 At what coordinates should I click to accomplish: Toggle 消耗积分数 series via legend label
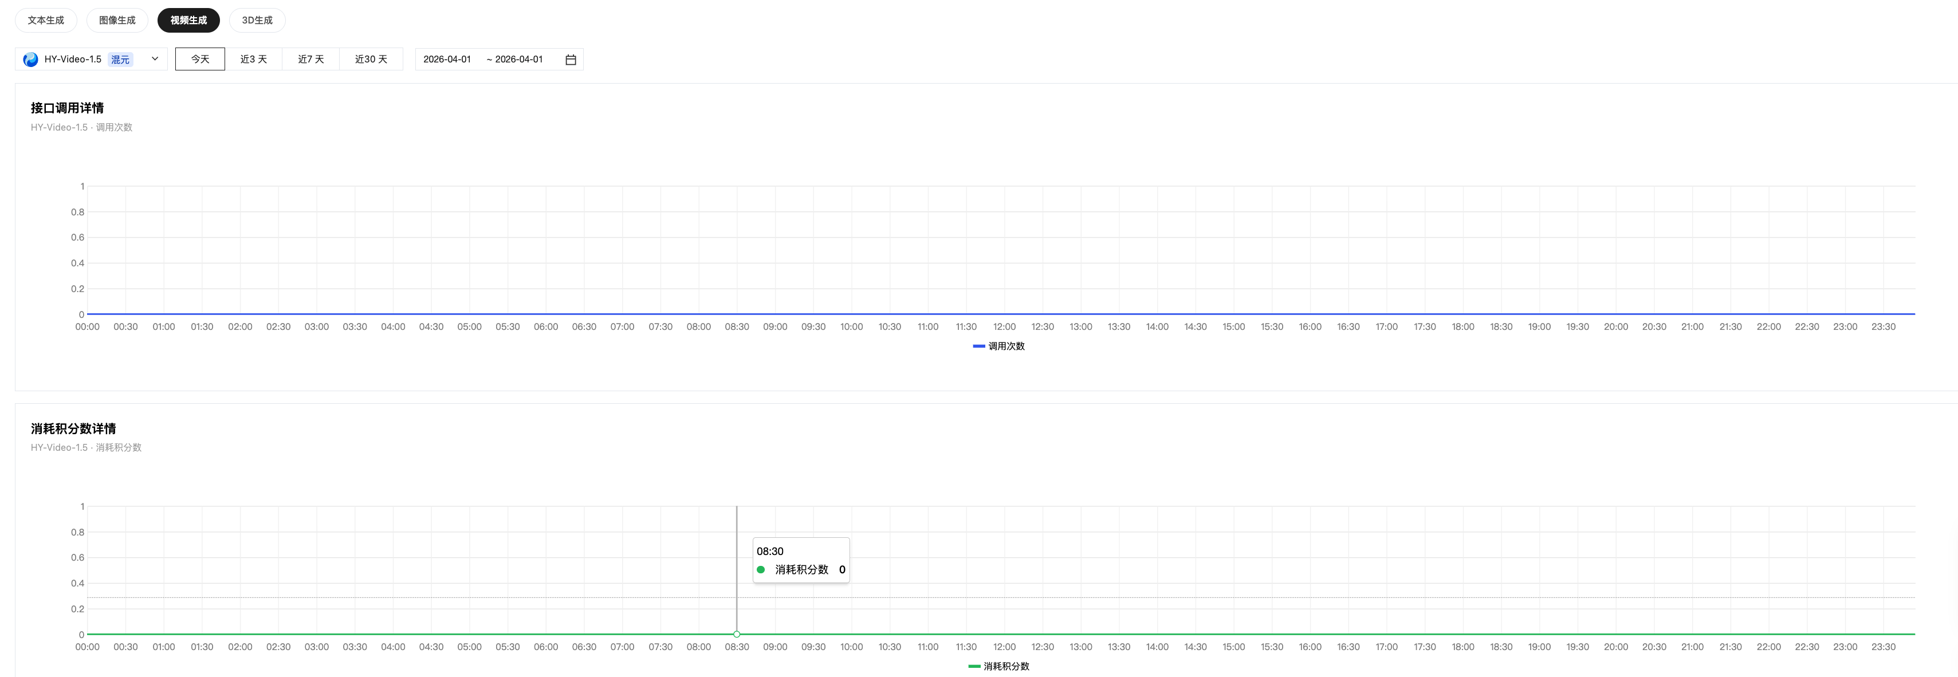[1006, 666]
